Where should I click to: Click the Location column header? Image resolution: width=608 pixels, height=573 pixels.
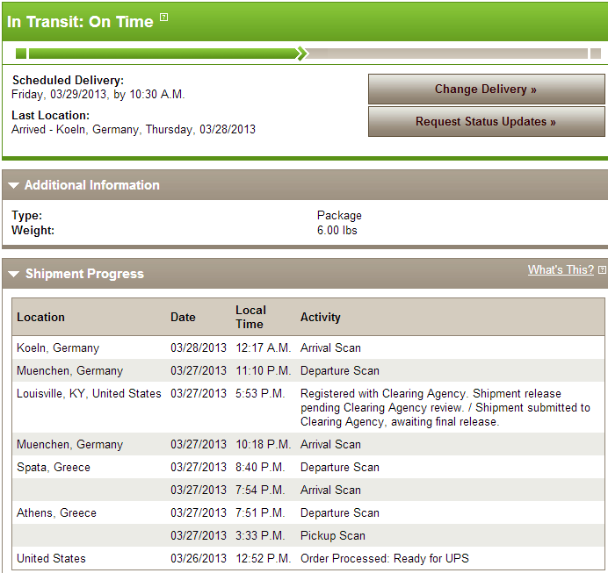[x=41, y=318]
